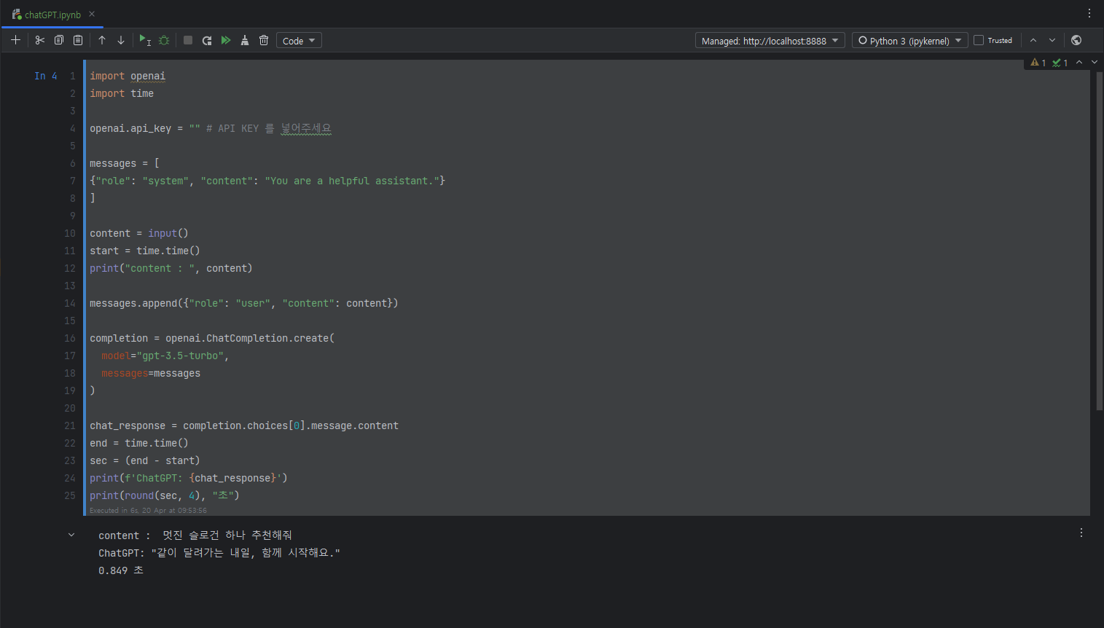This screenshot has width=1104, height=628.
Task: Jump to previous highlighted problem
Action: coord(1079,62)
